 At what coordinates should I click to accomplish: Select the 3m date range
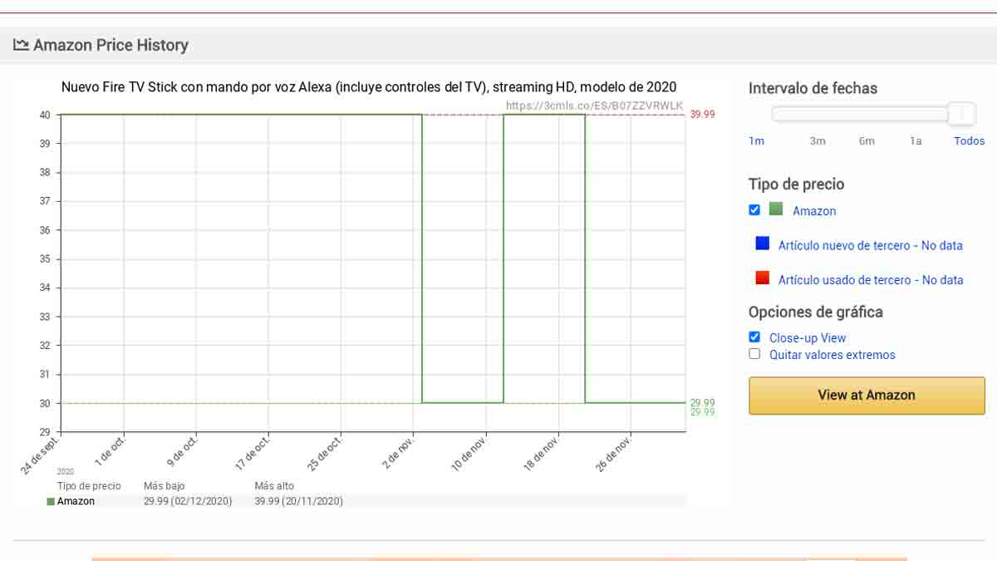pos(818,141)
